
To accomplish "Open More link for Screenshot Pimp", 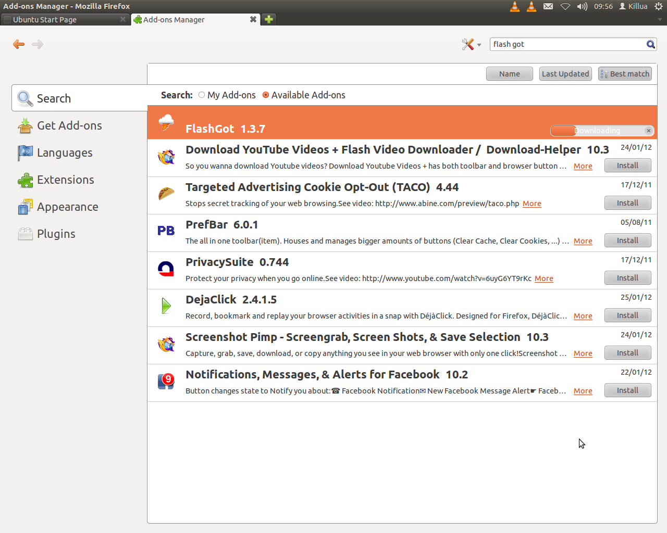I will (583, 353).
